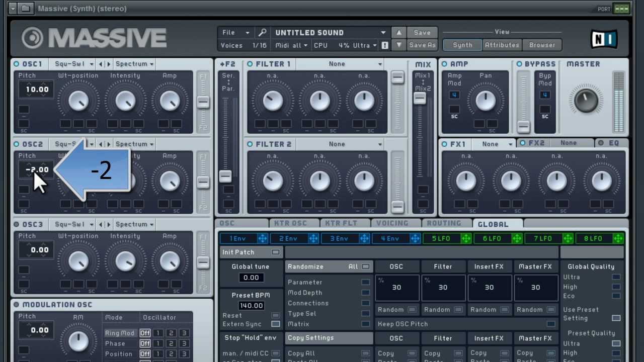Click the 8 LFO green cross handle
Screen dimensions: 644x362
pos(619,238)
